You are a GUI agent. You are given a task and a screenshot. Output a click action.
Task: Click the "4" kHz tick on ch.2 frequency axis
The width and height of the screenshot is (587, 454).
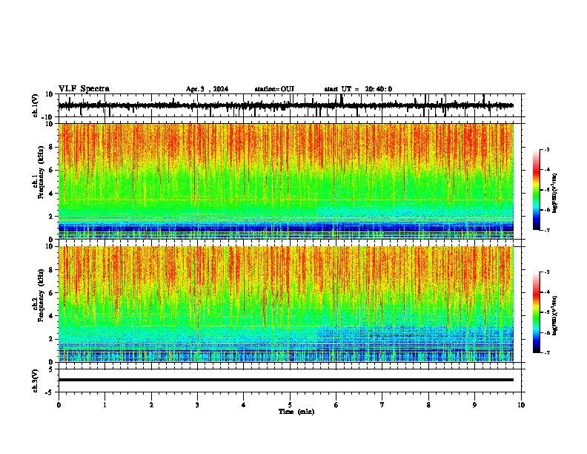pos(51,316)
